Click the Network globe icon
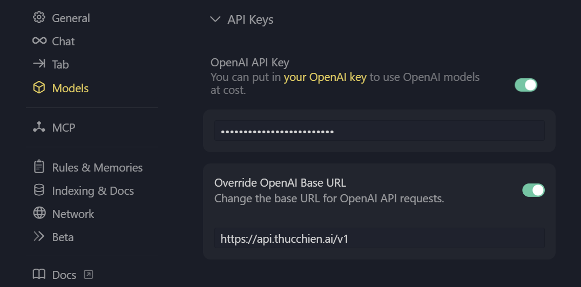Viewport: 581px width, 287px height. [39, 214]
